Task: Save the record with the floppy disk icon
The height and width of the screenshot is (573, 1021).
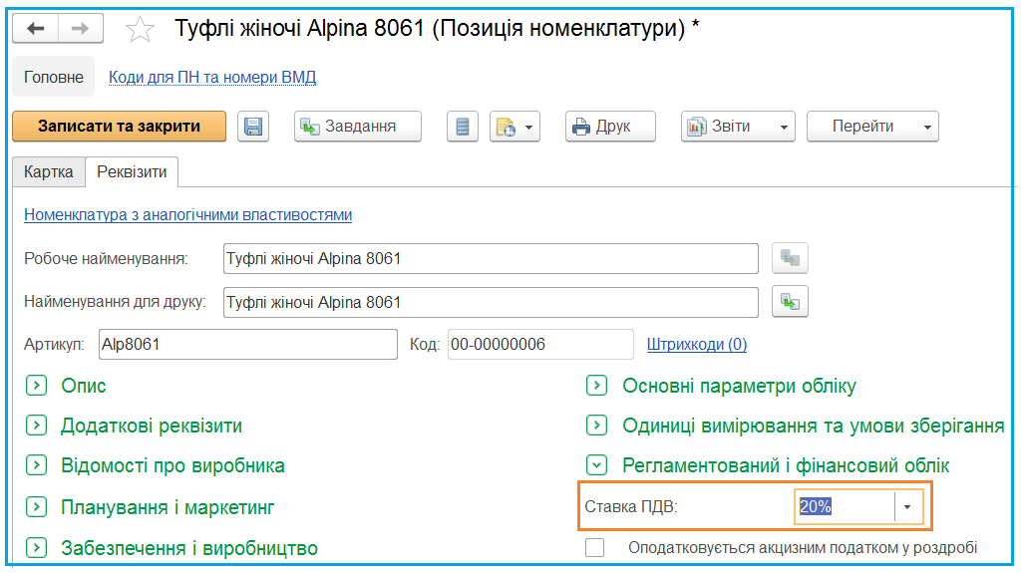Action: (253, 127)
